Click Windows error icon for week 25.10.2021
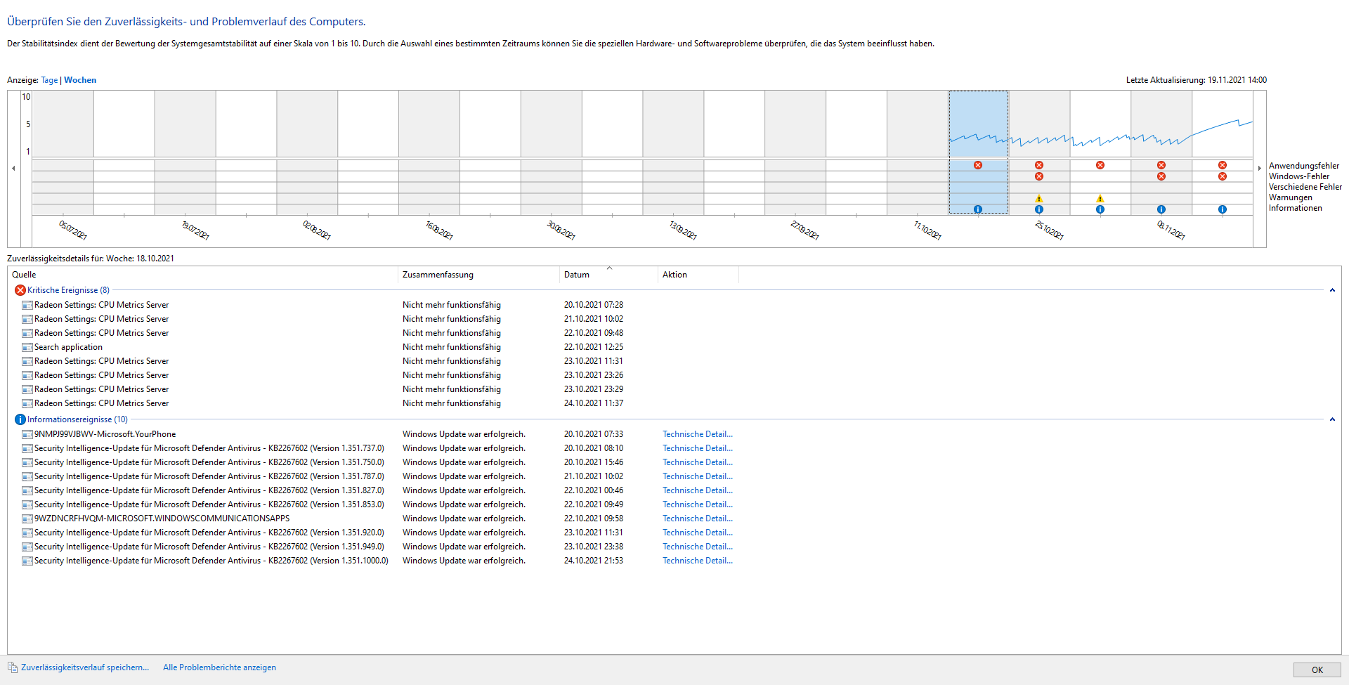This screenshot has height=685, width=1349. 1039,176
